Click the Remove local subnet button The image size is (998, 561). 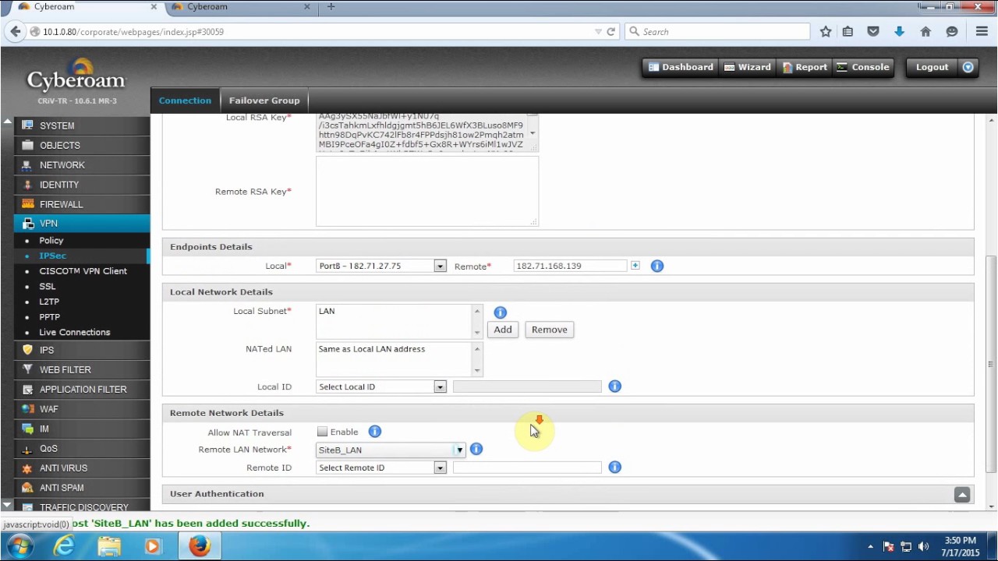550,330
